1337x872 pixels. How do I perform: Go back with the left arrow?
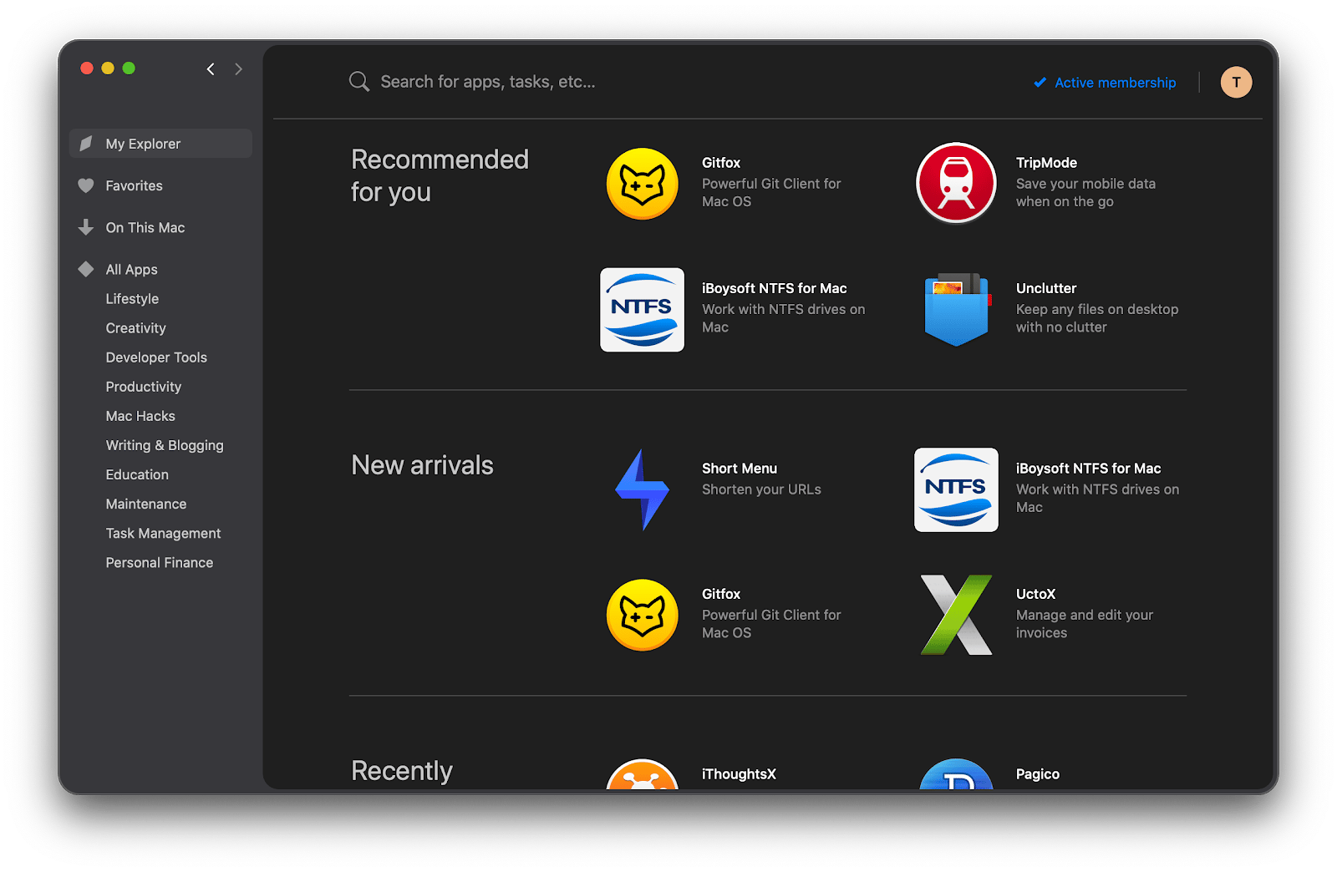[x=211, y=69]
